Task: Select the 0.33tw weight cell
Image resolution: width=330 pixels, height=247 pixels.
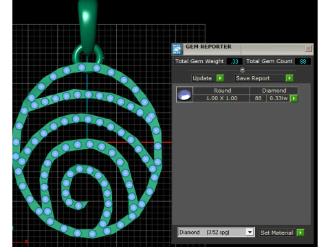Action: point(278,98)
